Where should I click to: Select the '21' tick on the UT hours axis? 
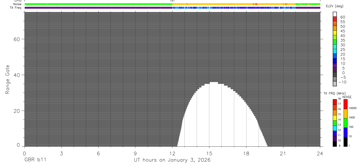[283, 153]
